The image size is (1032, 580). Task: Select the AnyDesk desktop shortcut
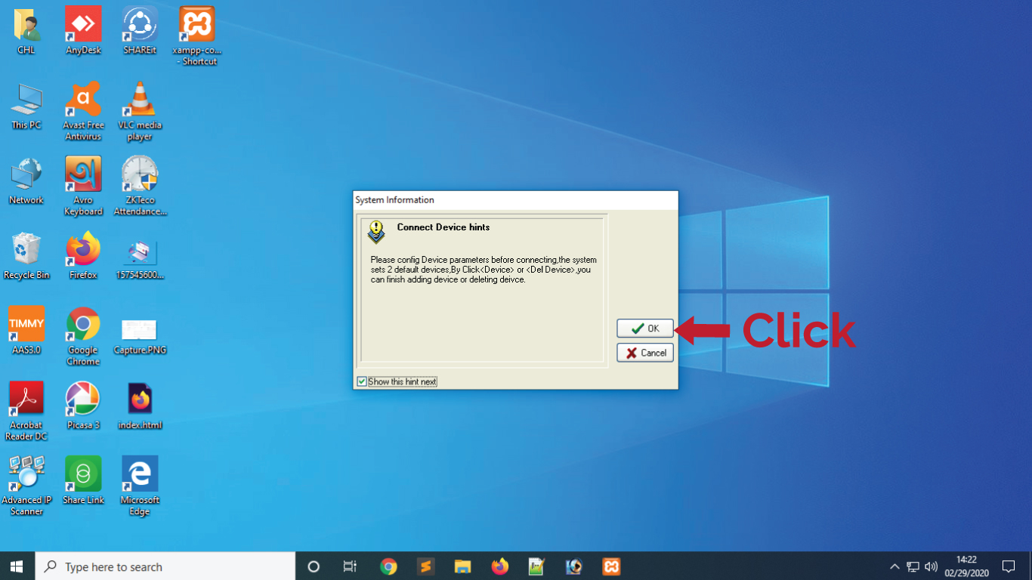pos(83,30)
